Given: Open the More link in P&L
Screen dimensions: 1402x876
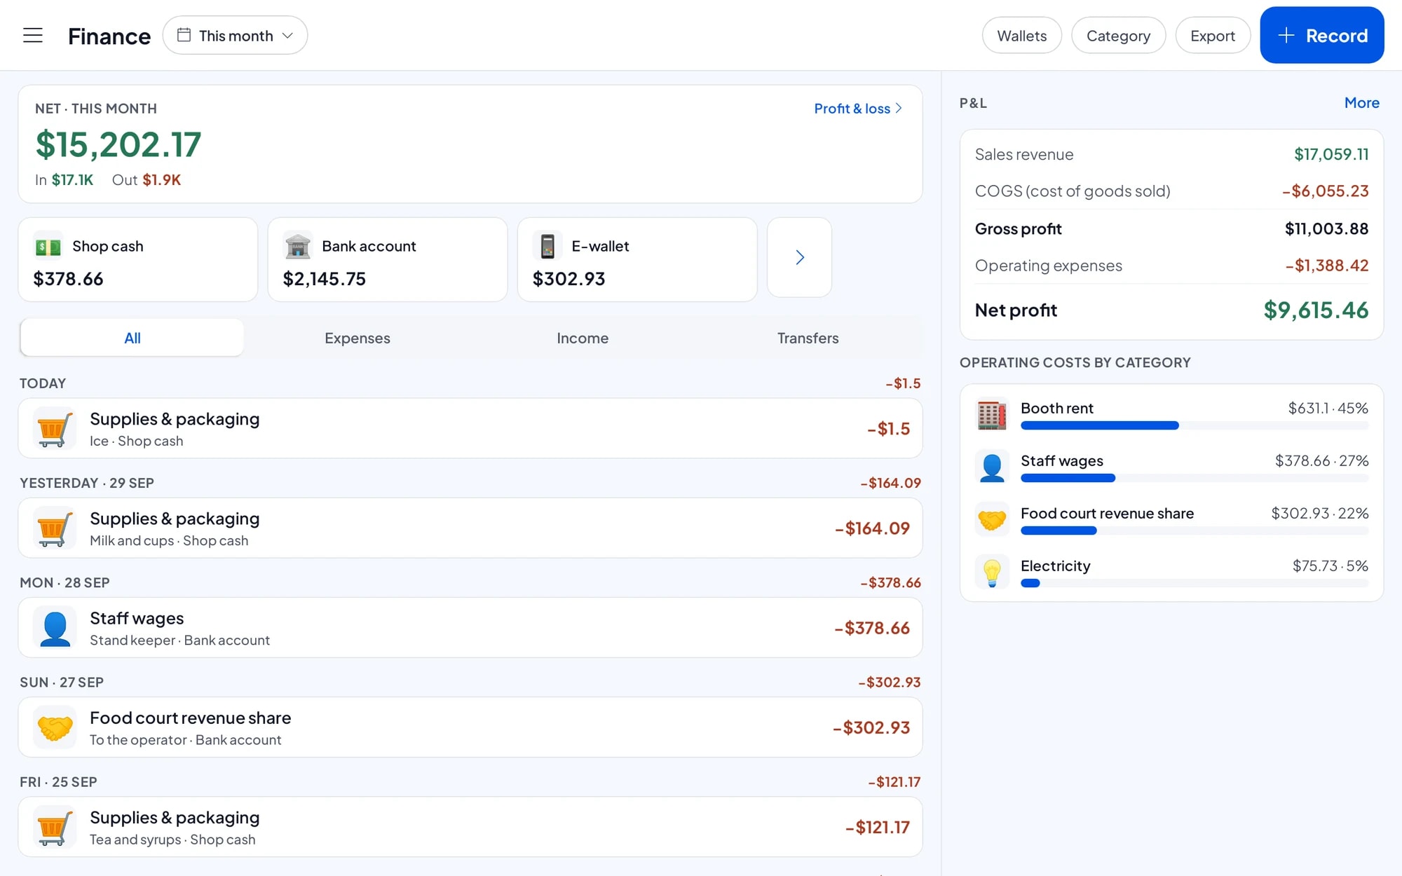Looking at the screenshot, I should (1361, 103).
